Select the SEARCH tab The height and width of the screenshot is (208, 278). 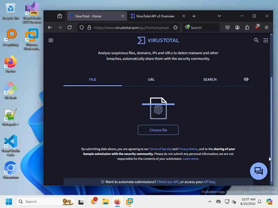point(210,79)
